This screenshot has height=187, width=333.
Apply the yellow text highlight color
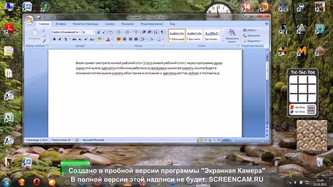(99, 39)
